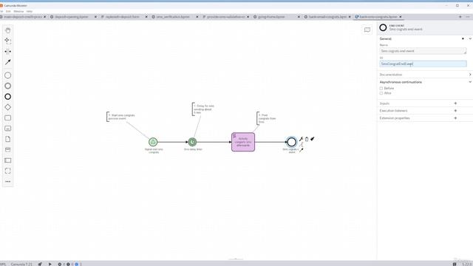The height and width of the screenshot is (266, 473).
Task: Select the end event circle on canvas
Action: tap(291, 142)
